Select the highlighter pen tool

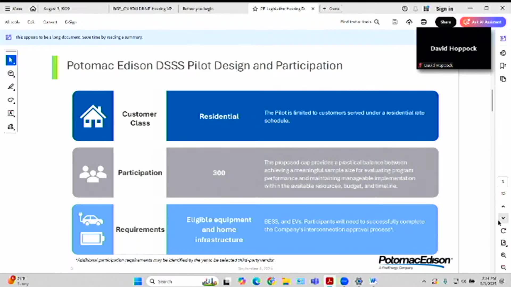tap(11, 87)
